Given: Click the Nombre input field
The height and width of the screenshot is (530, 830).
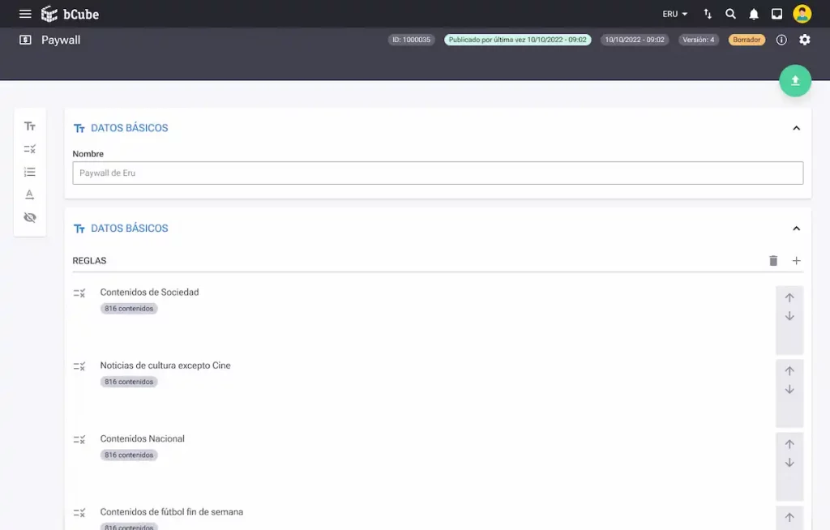Looking at the screenshot, I should (438, 173).
